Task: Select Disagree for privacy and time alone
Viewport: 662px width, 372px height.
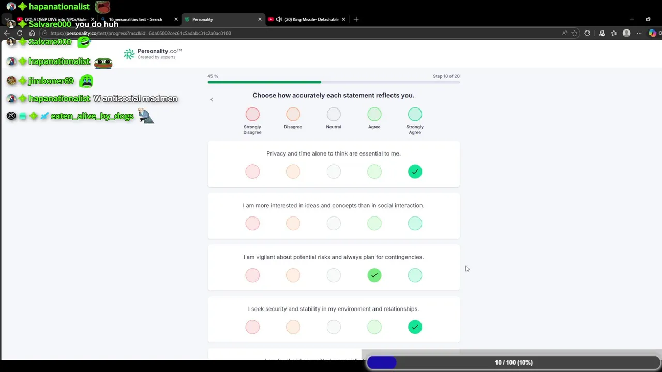Action: [293, 172]
